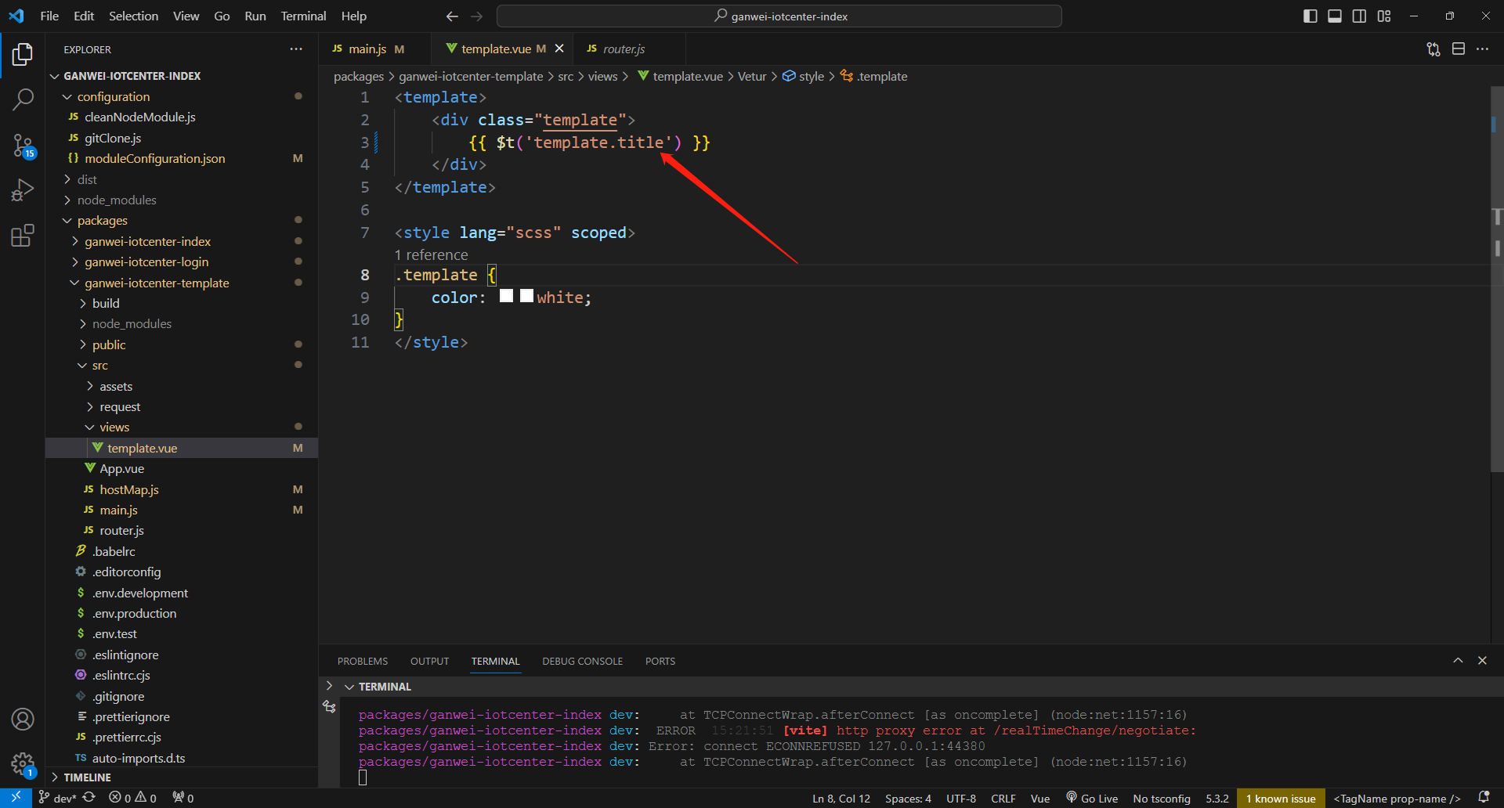Open the Accounts icon

tap(23, 719)
